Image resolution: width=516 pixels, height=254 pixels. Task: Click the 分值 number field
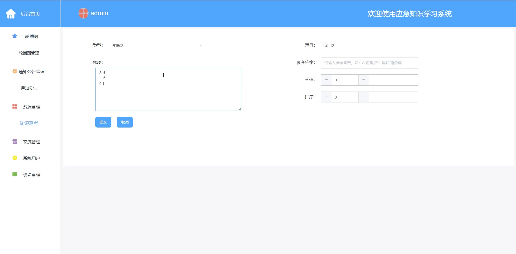(x=345, y=80)
